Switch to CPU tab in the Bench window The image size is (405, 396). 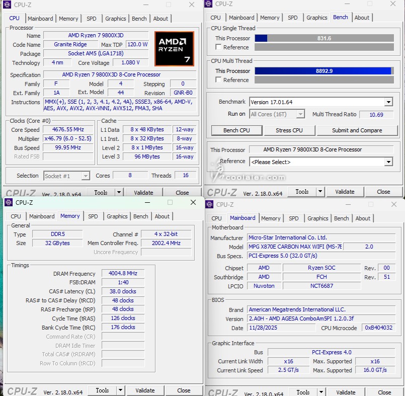[215, 18]
